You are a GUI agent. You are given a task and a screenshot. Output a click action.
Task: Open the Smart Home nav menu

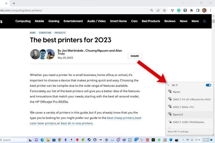(118, 21)
